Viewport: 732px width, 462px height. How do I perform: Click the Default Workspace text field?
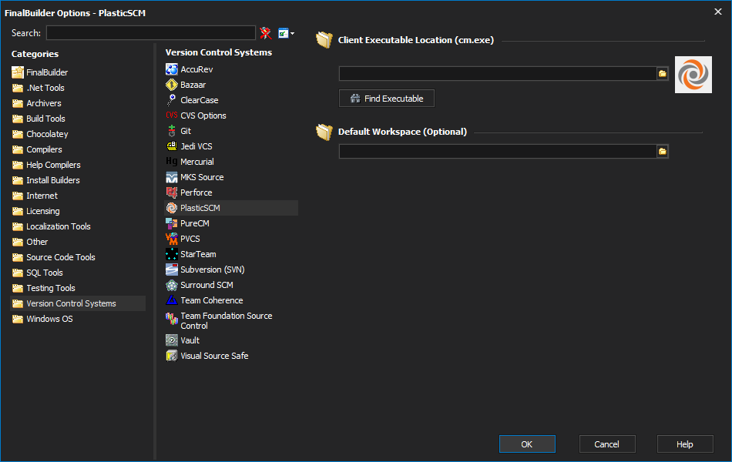click(498, 151)
